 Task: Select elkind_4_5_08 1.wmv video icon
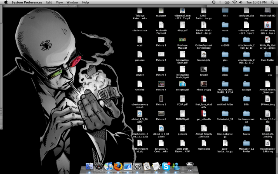coord(161,128)
